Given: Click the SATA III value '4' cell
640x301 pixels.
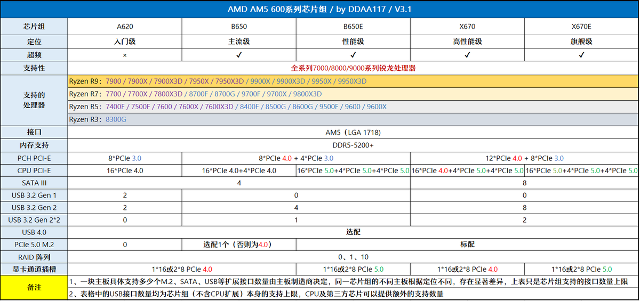Looking at the screenshot, I should coord(239,183).
